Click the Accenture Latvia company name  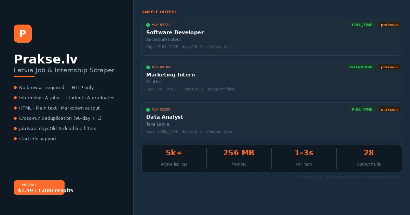163,40
